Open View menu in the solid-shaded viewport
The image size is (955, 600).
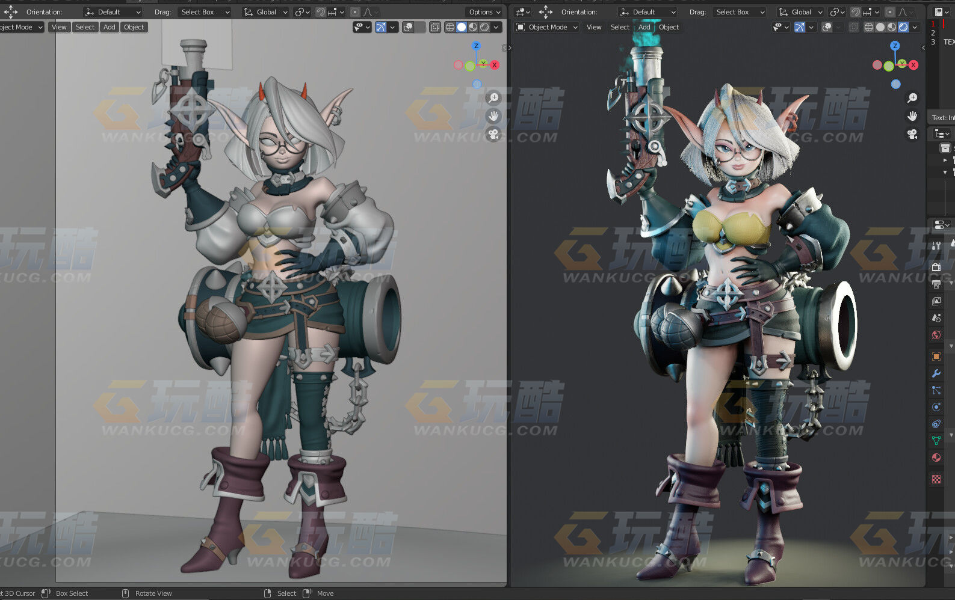click(59, 27)
